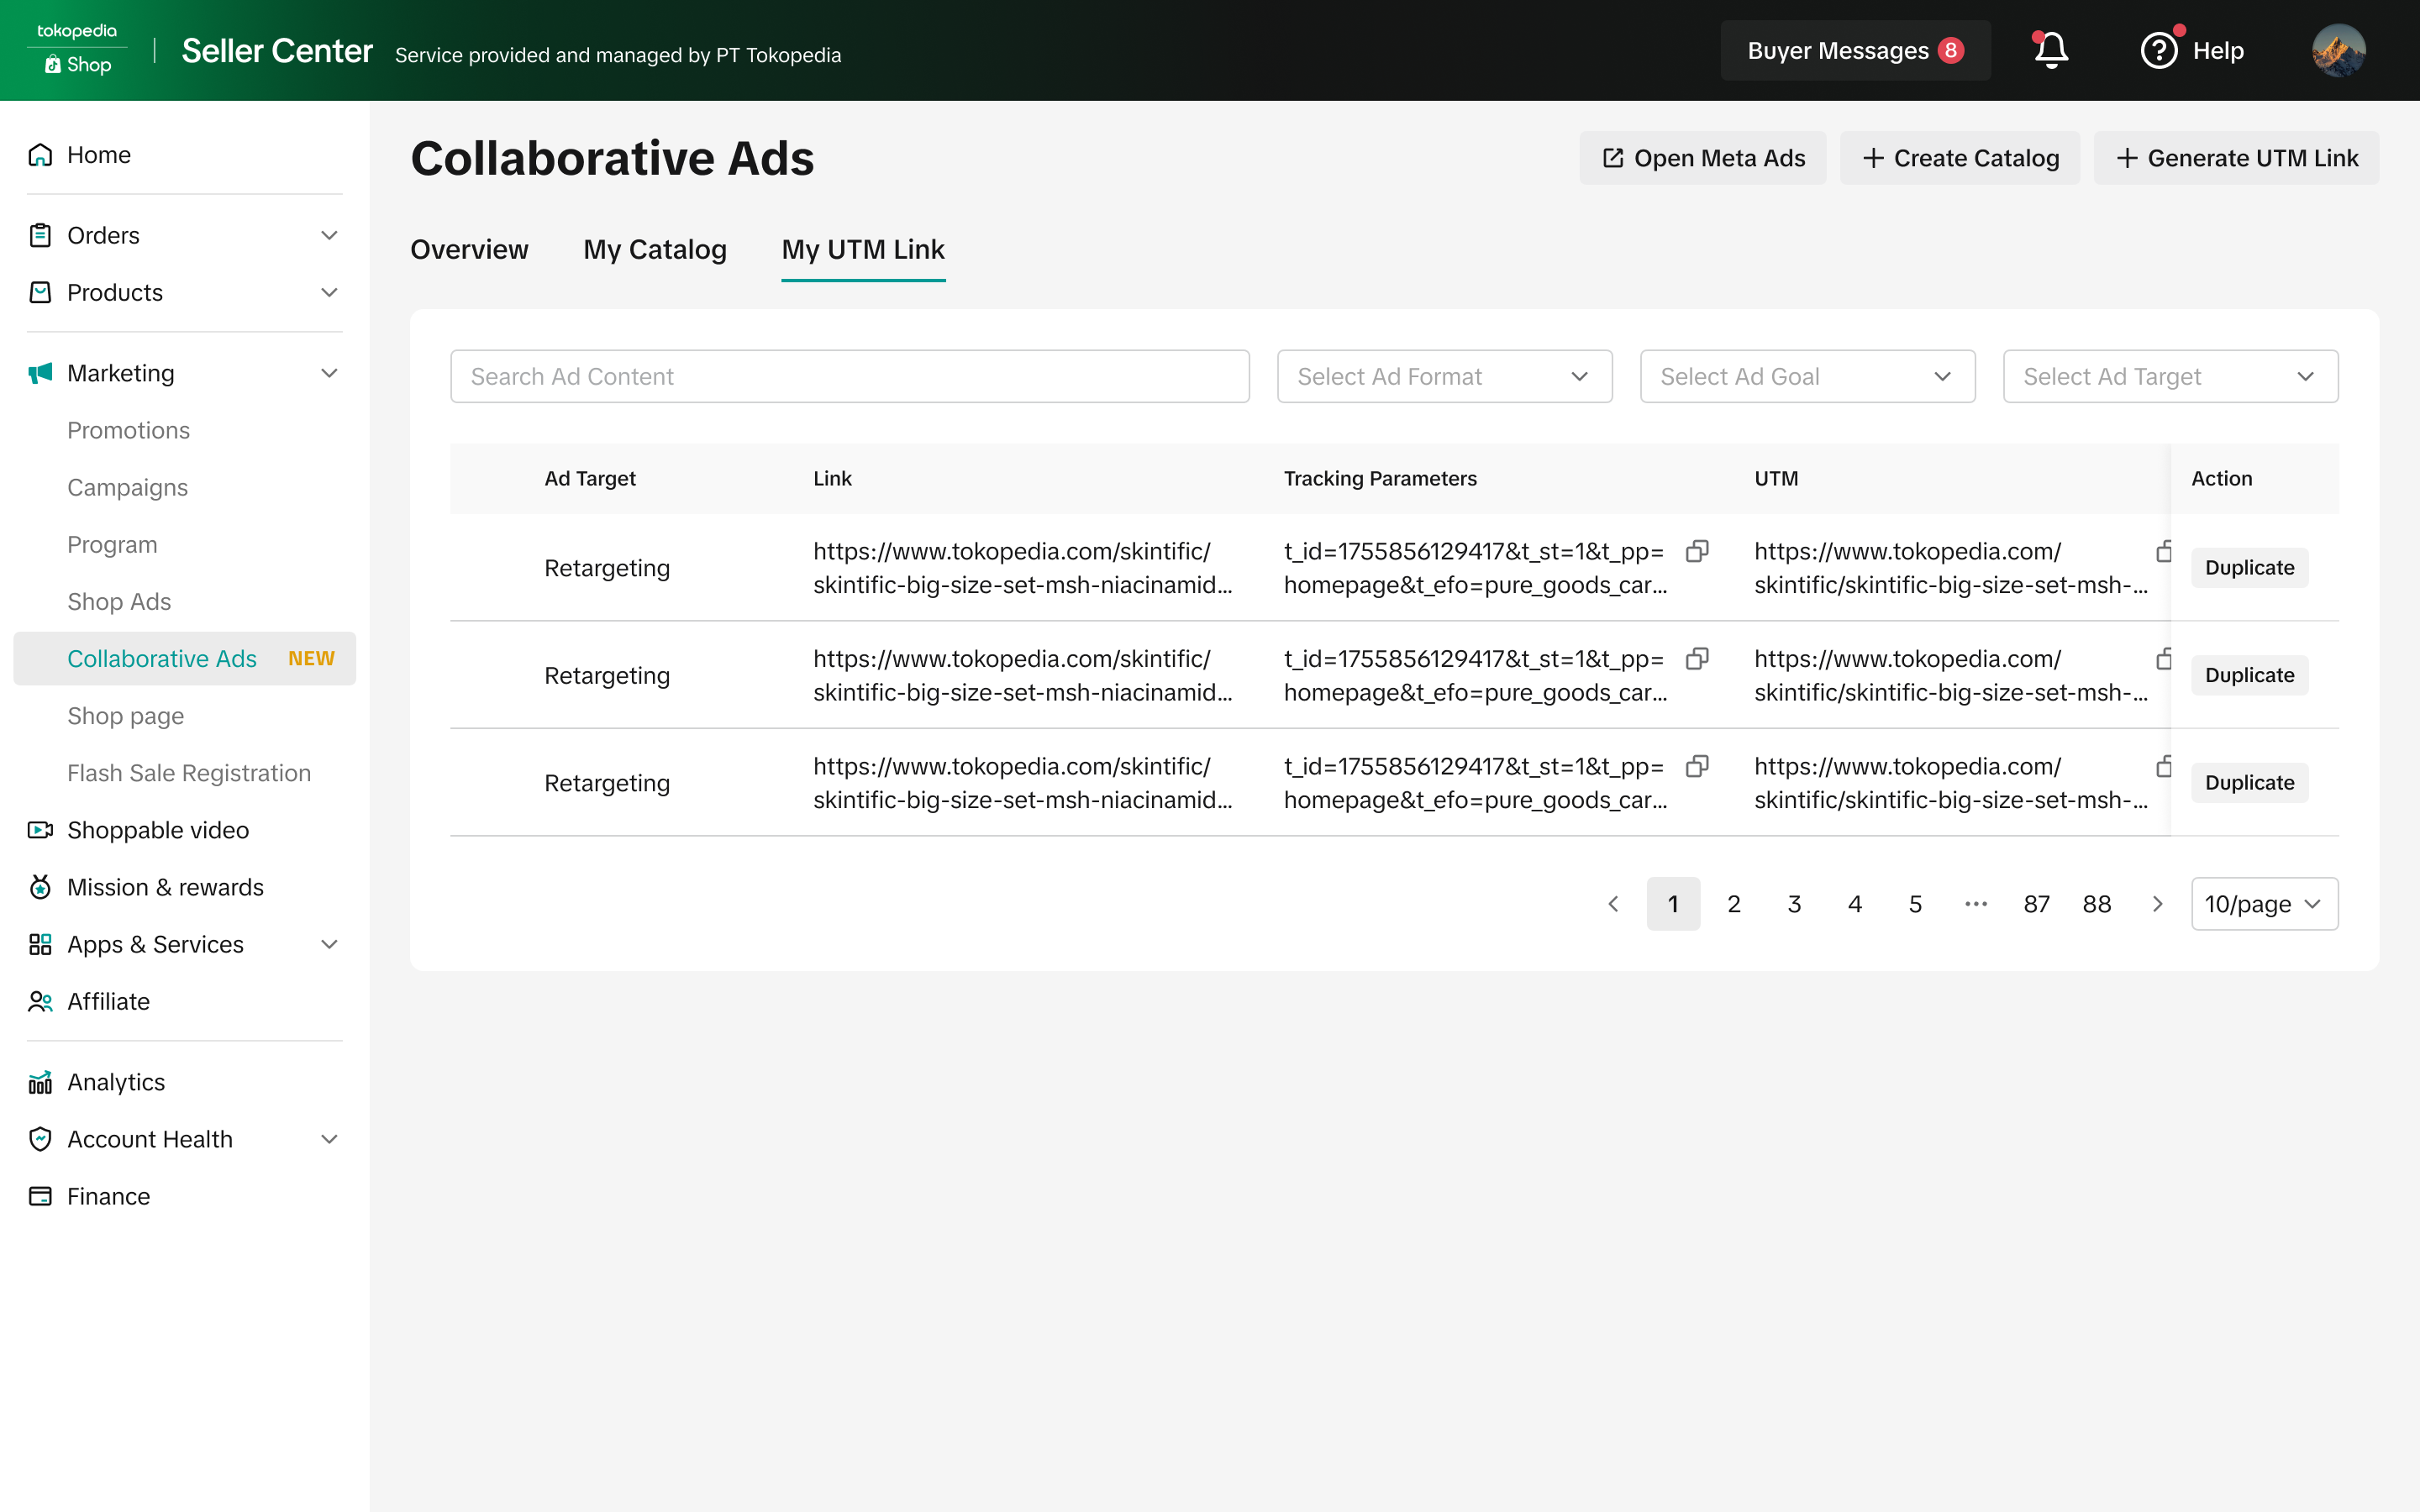Click the Tokopedia Shop logo
This screenshot has height=1512, width=2420.
tap(77, 50)
